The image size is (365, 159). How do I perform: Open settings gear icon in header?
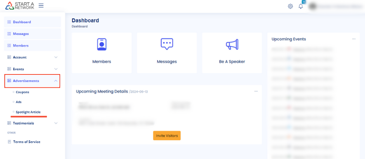pyautogui.click(x=290, y=6)
